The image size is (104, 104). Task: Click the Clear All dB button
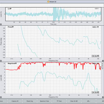(x=74, y=101)
